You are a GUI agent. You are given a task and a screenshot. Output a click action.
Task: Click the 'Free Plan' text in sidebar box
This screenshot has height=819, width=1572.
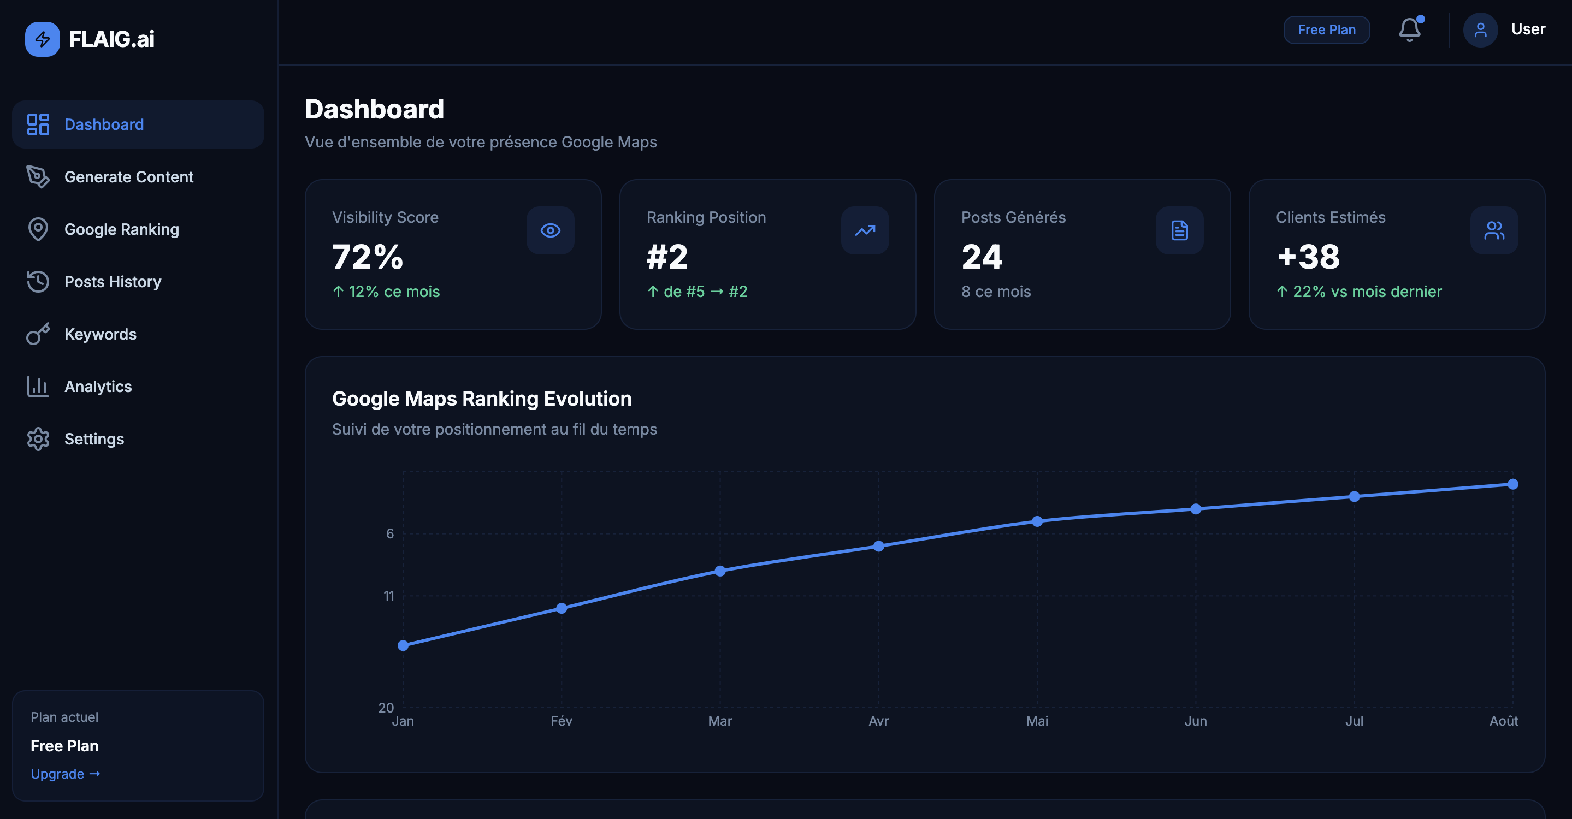click(x=64, y=746)
